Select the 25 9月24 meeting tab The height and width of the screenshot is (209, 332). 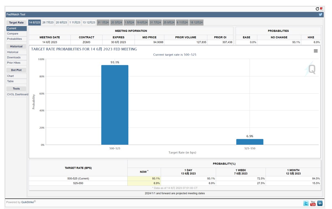coord(169,22)
